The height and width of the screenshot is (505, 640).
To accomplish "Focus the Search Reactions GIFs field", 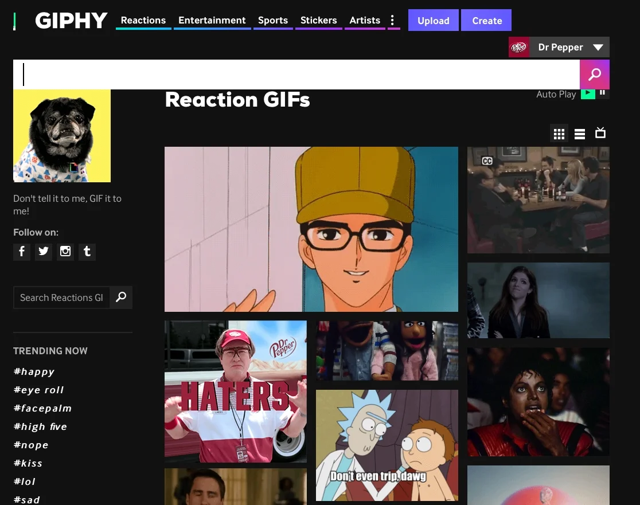I will (61, 297).
